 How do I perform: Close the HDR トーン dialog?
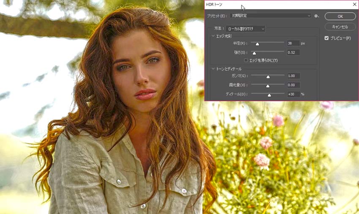pyautogui.click(x=354, y=4)
